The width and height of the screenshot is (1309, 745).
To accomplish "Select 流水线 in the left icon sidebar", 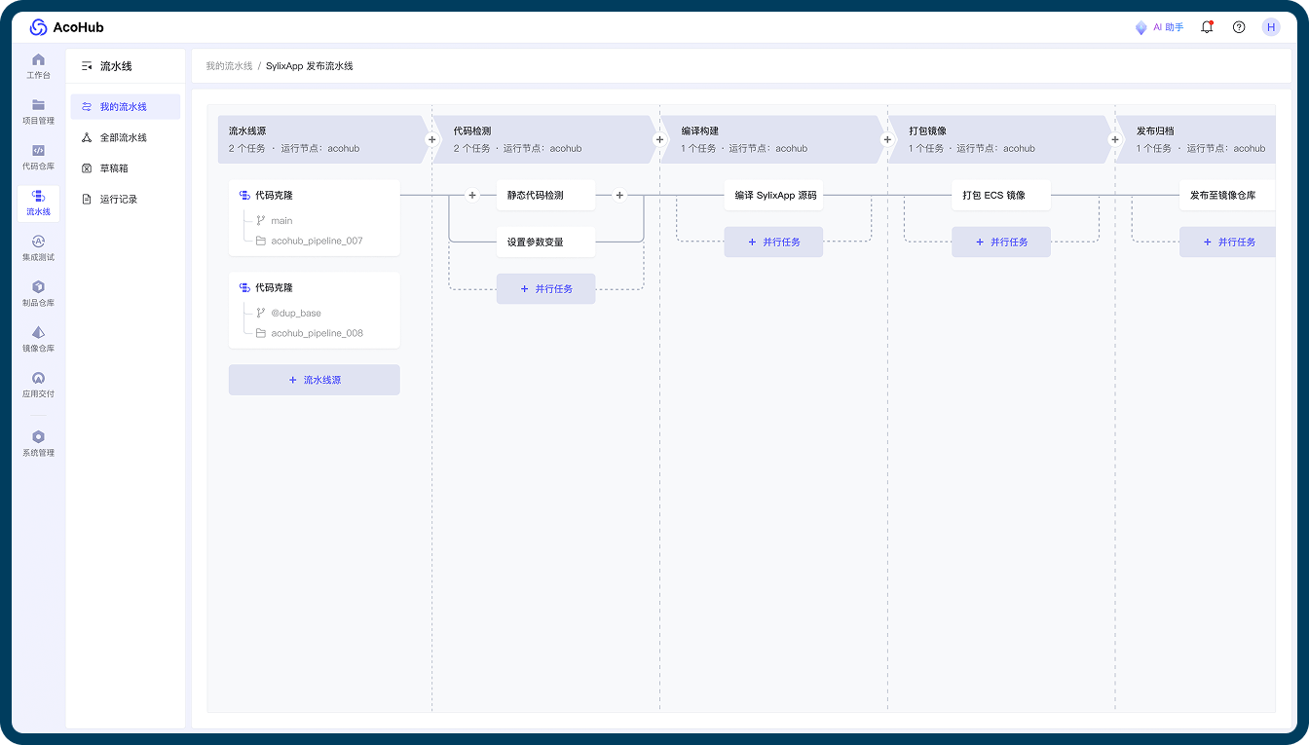I will point(38,204).
